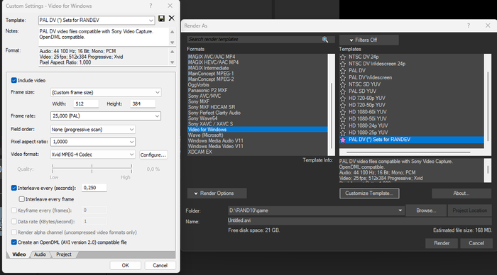This screenshot has height=275, width=497.
Task: Mark NTSC SD YUV as a favorite
Action: coord(343,84)
